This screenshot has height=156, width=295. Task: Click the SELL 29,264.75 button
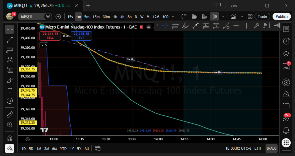[x=50, y=36]
